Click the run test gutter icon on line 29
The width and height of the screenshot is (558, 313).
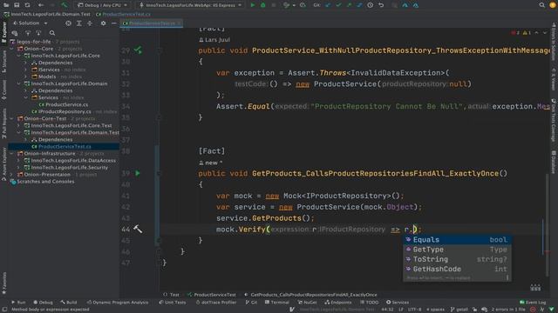[138, 50]
